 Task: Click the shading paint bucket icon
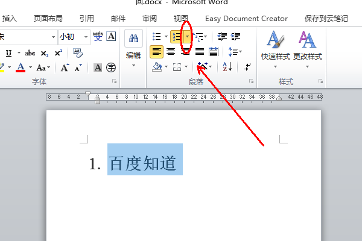click(x=157, y=67)
